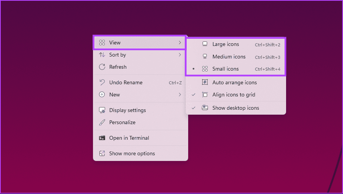Expand the New submenu chevron

pyautogui.click(x=180, y=95)
